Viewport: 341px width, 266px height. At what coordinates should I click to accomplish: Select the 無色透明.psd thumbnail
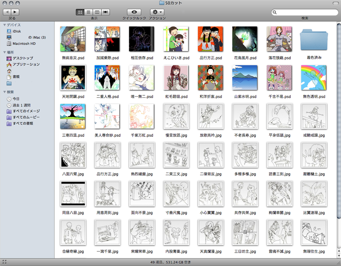314,78
